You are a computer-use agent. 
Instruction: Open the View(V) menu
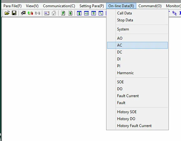[32, 6]
